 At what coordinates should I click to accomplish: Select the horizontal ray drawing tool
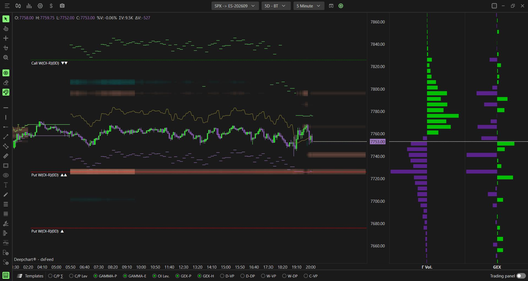pyautogui.click(x=6, y=127)
